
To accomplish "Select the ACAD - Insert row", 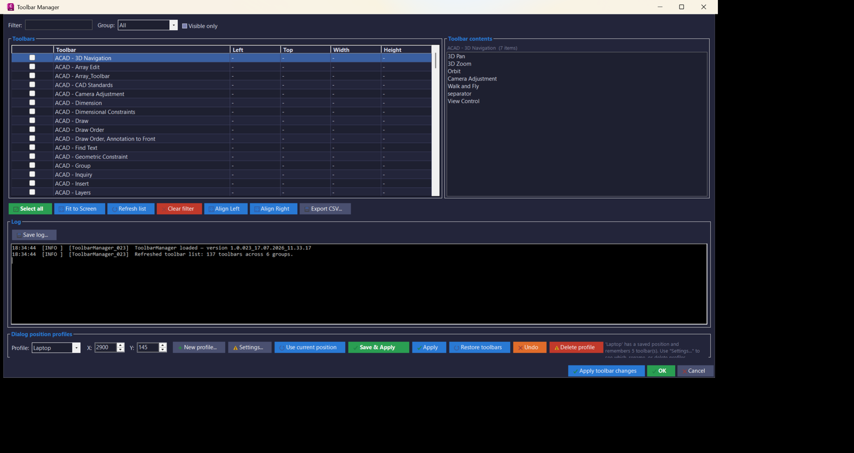I will pos(222,183).
